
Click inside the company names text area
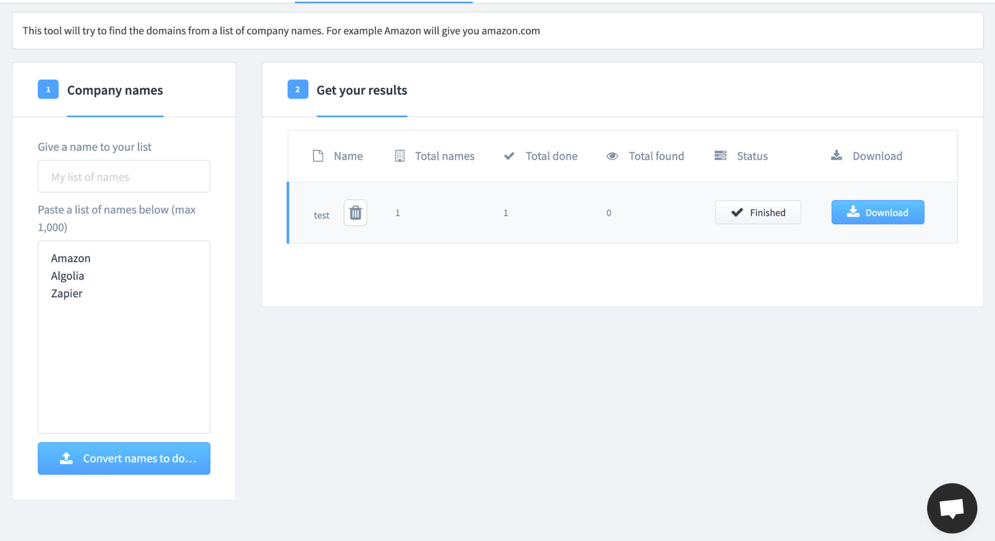(124, 363)
